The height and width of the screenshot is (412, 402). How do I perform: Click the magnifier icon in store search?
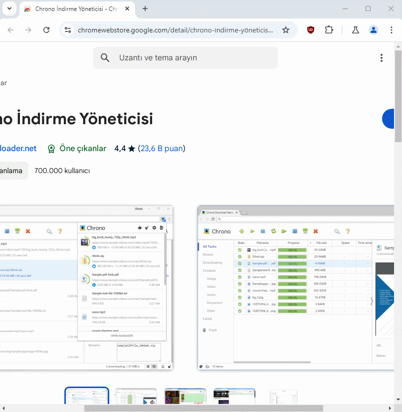pos(105,58)
